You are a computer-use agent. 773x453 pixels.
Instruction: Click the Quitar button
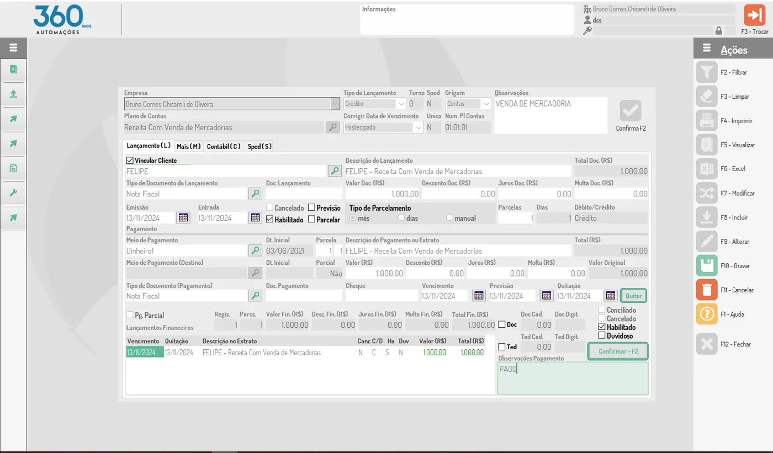tap(633, 296)
